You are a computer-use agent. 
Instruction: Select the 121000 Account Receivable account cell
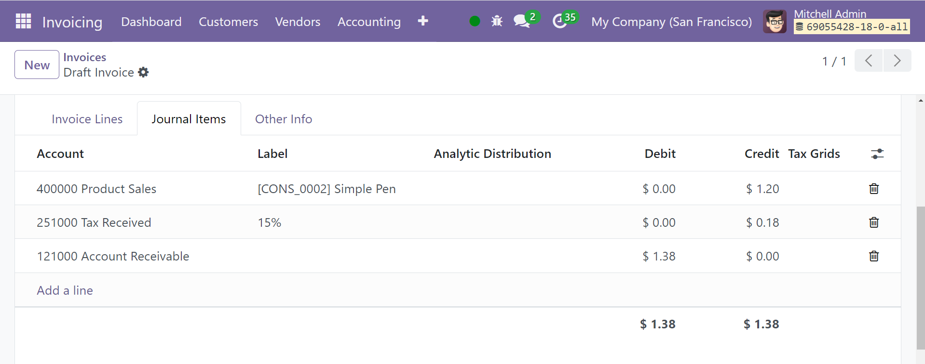(113, 256)
